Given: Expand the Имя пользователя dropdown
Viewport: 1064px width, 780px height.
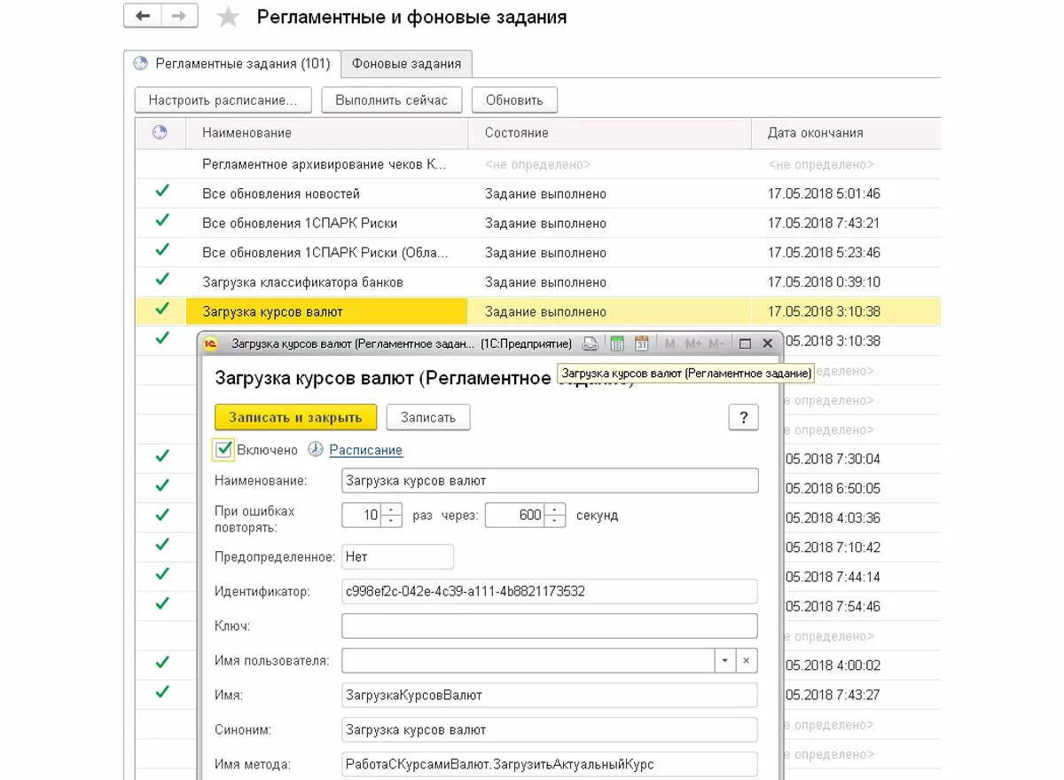Looking at the screenshot, I should 724,660.
